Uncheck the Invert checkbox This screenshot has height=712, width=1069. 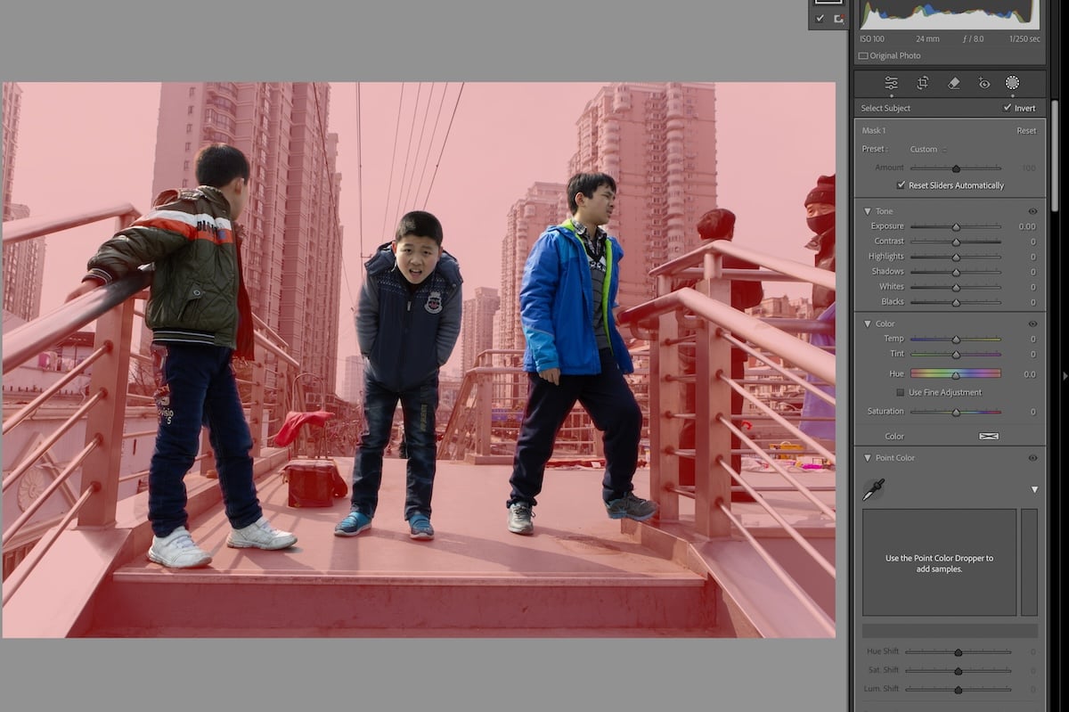point(1006,108)
